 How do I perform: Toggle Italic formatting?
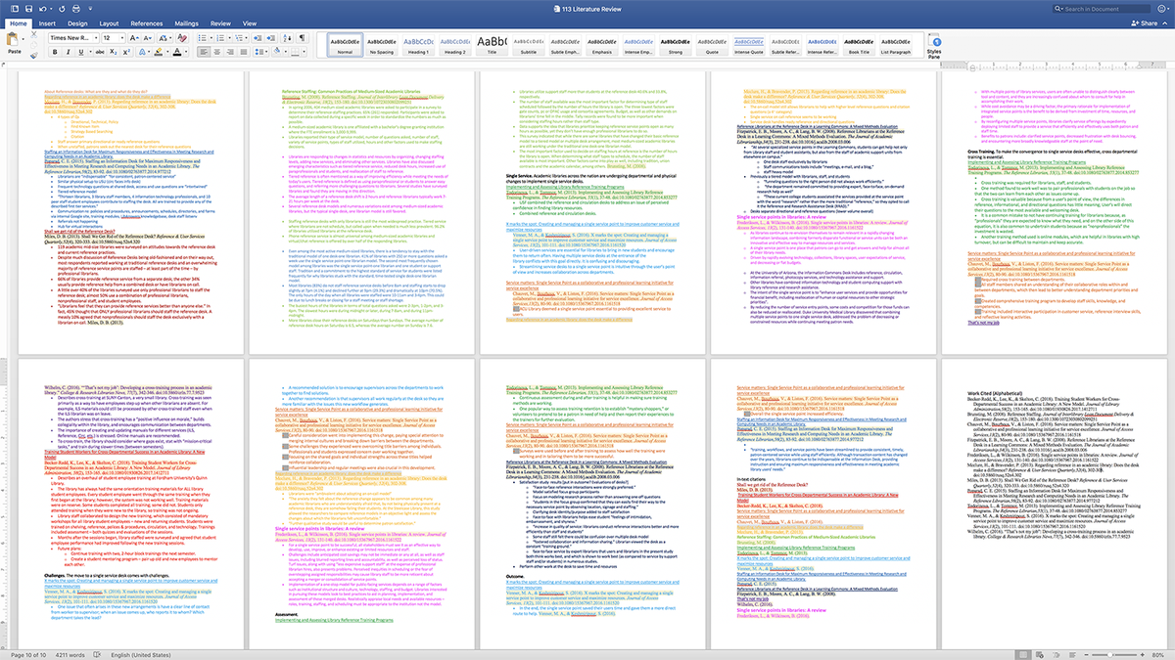(x=69, y=52)
